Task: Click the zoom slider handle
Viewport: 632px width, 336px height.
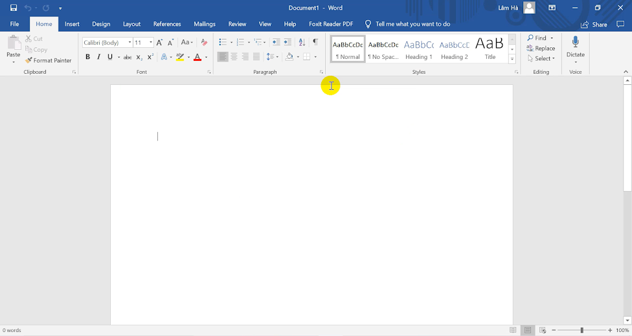Action: [x=581, y=330]
